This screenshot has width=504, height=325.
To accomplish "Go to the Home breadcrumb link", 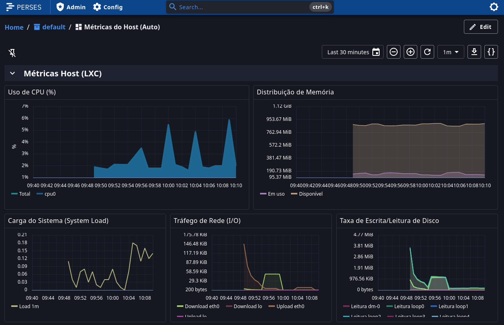I will coord(14,27).
